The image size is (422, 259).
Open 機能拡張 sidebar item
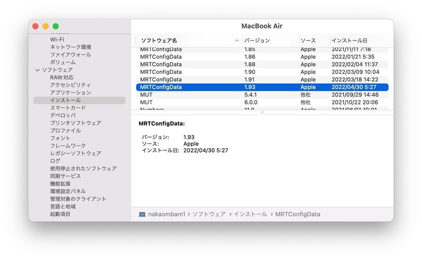60,184
